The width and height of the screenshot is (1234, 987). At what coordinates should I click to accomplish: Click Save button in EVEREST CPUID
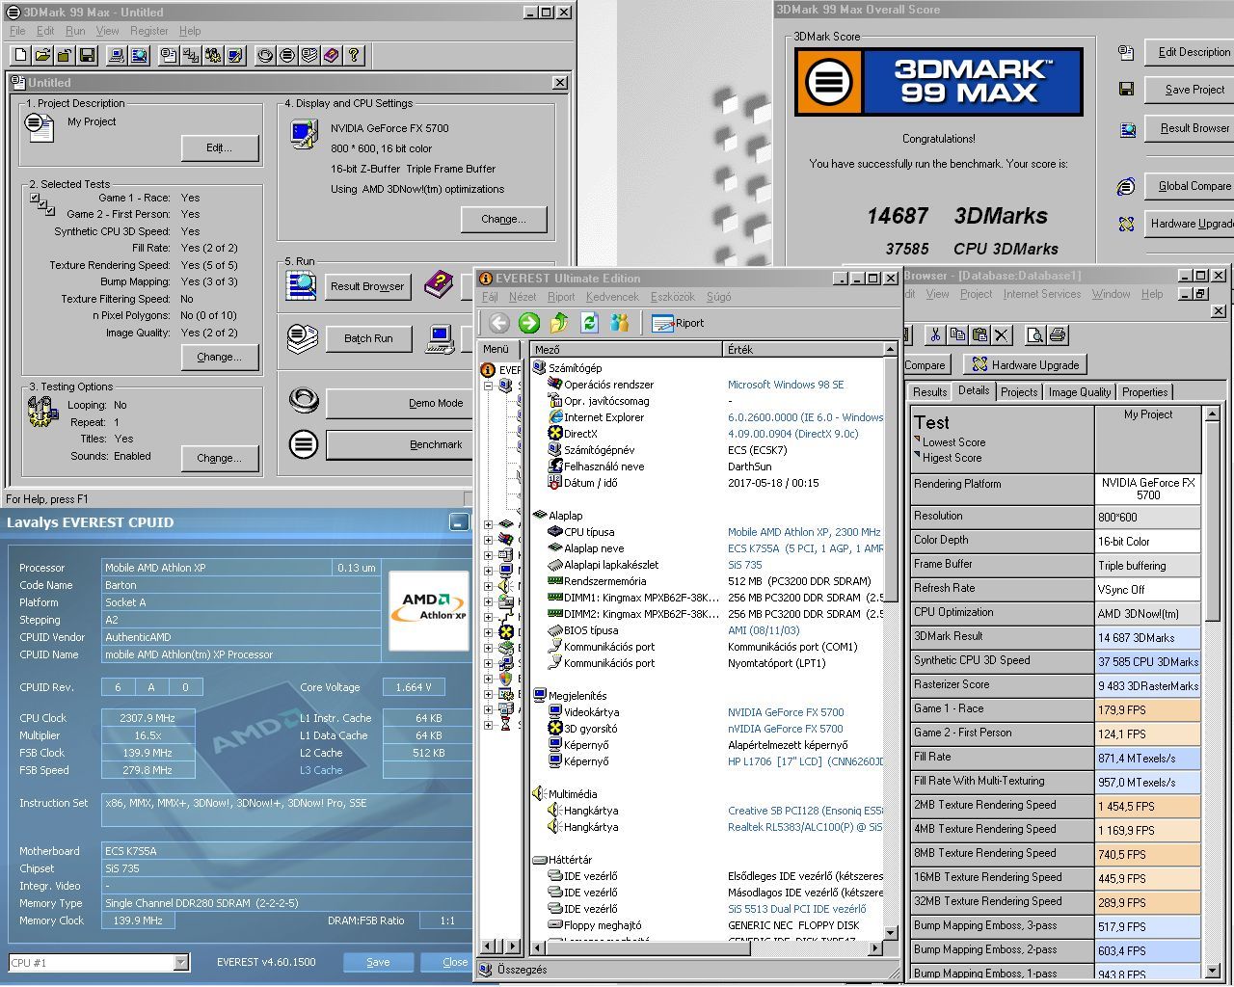[378, 962]
